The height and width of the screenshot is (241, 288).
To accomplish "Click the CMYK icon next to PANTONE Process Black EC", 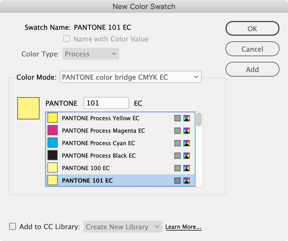I will [x=187, y=155].
